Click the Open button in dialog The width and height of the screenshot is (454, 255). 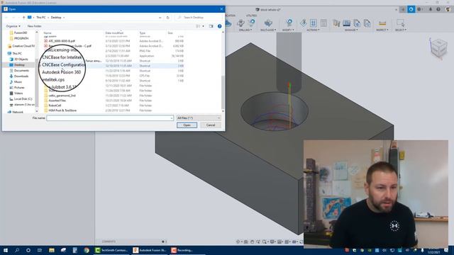click(187, 125)
